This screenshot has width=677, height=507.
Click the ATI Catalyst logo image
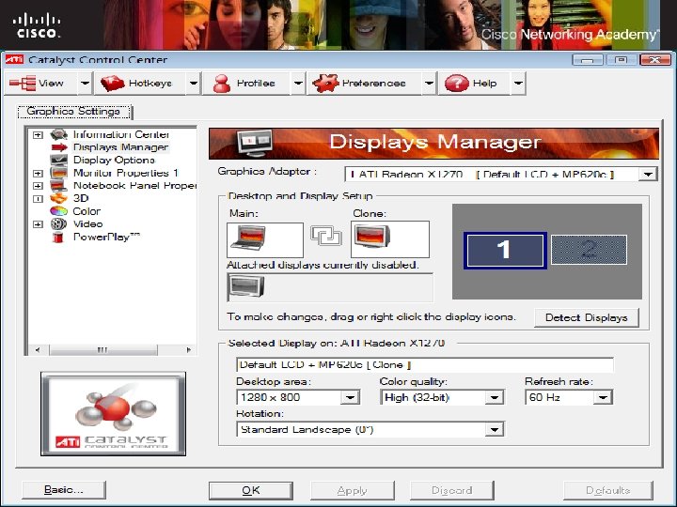pos(113,414)
